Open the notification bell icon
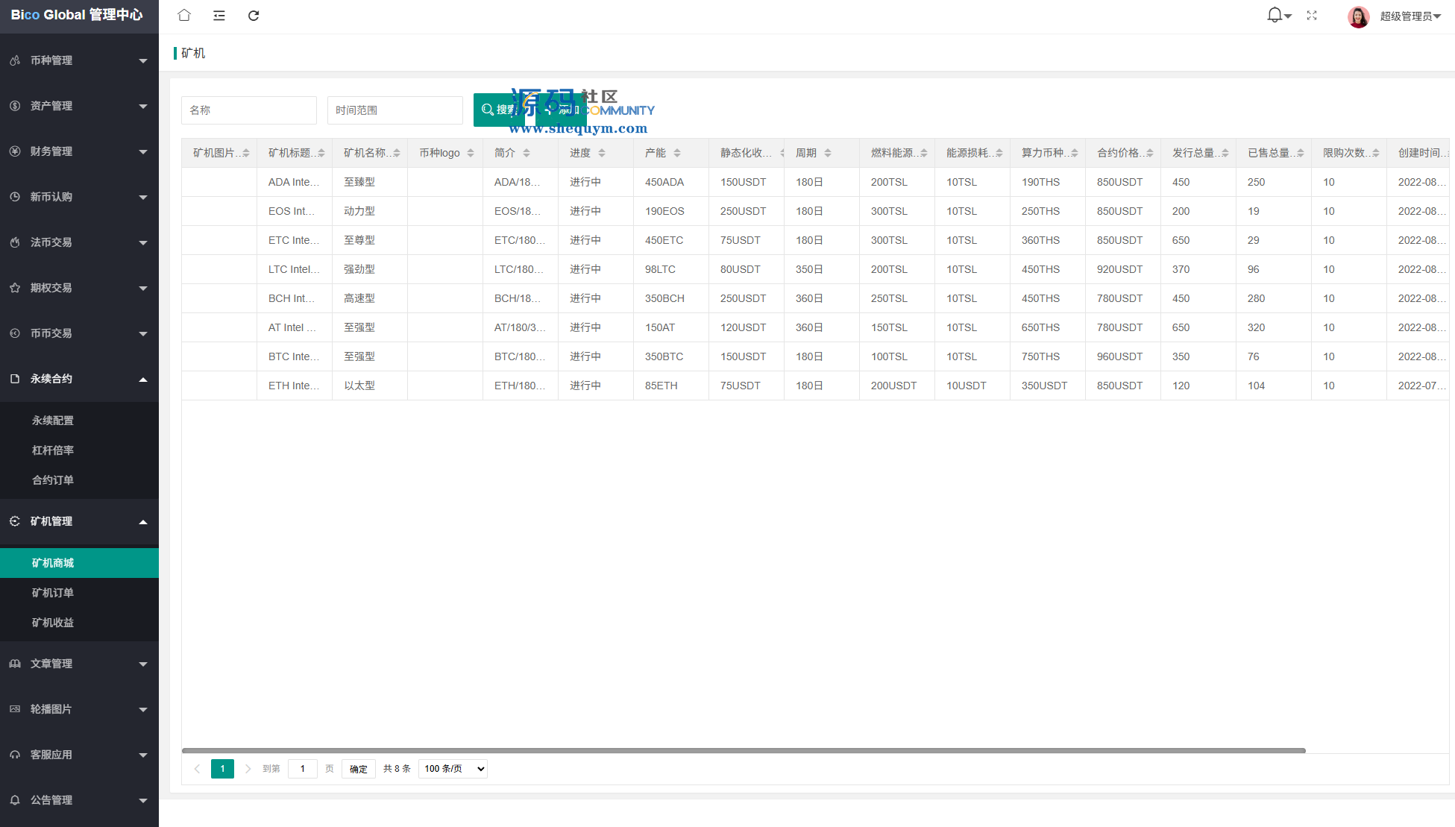Screen dimensions: 1455x827 [1275, 15]
